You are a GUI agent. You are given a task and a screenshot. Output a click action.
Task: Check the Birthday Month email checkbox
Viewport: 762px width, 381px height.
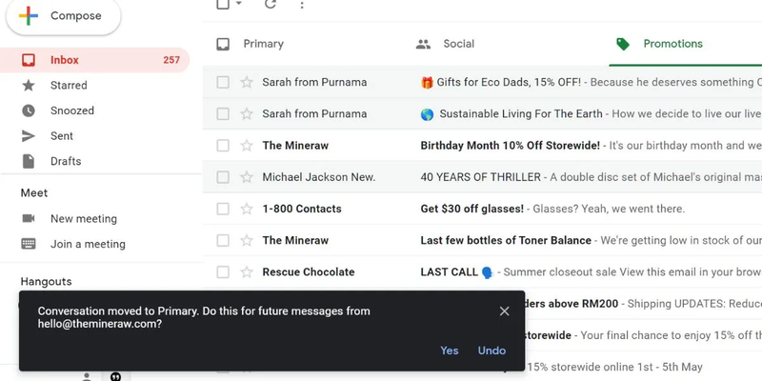[x=223, y=146]
